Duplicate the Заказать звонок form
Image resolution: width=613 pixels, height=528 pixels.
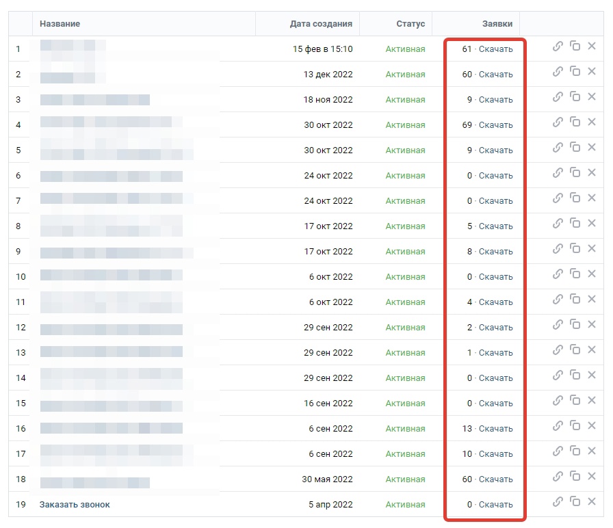pyautogui.click(x=575, y=501)
